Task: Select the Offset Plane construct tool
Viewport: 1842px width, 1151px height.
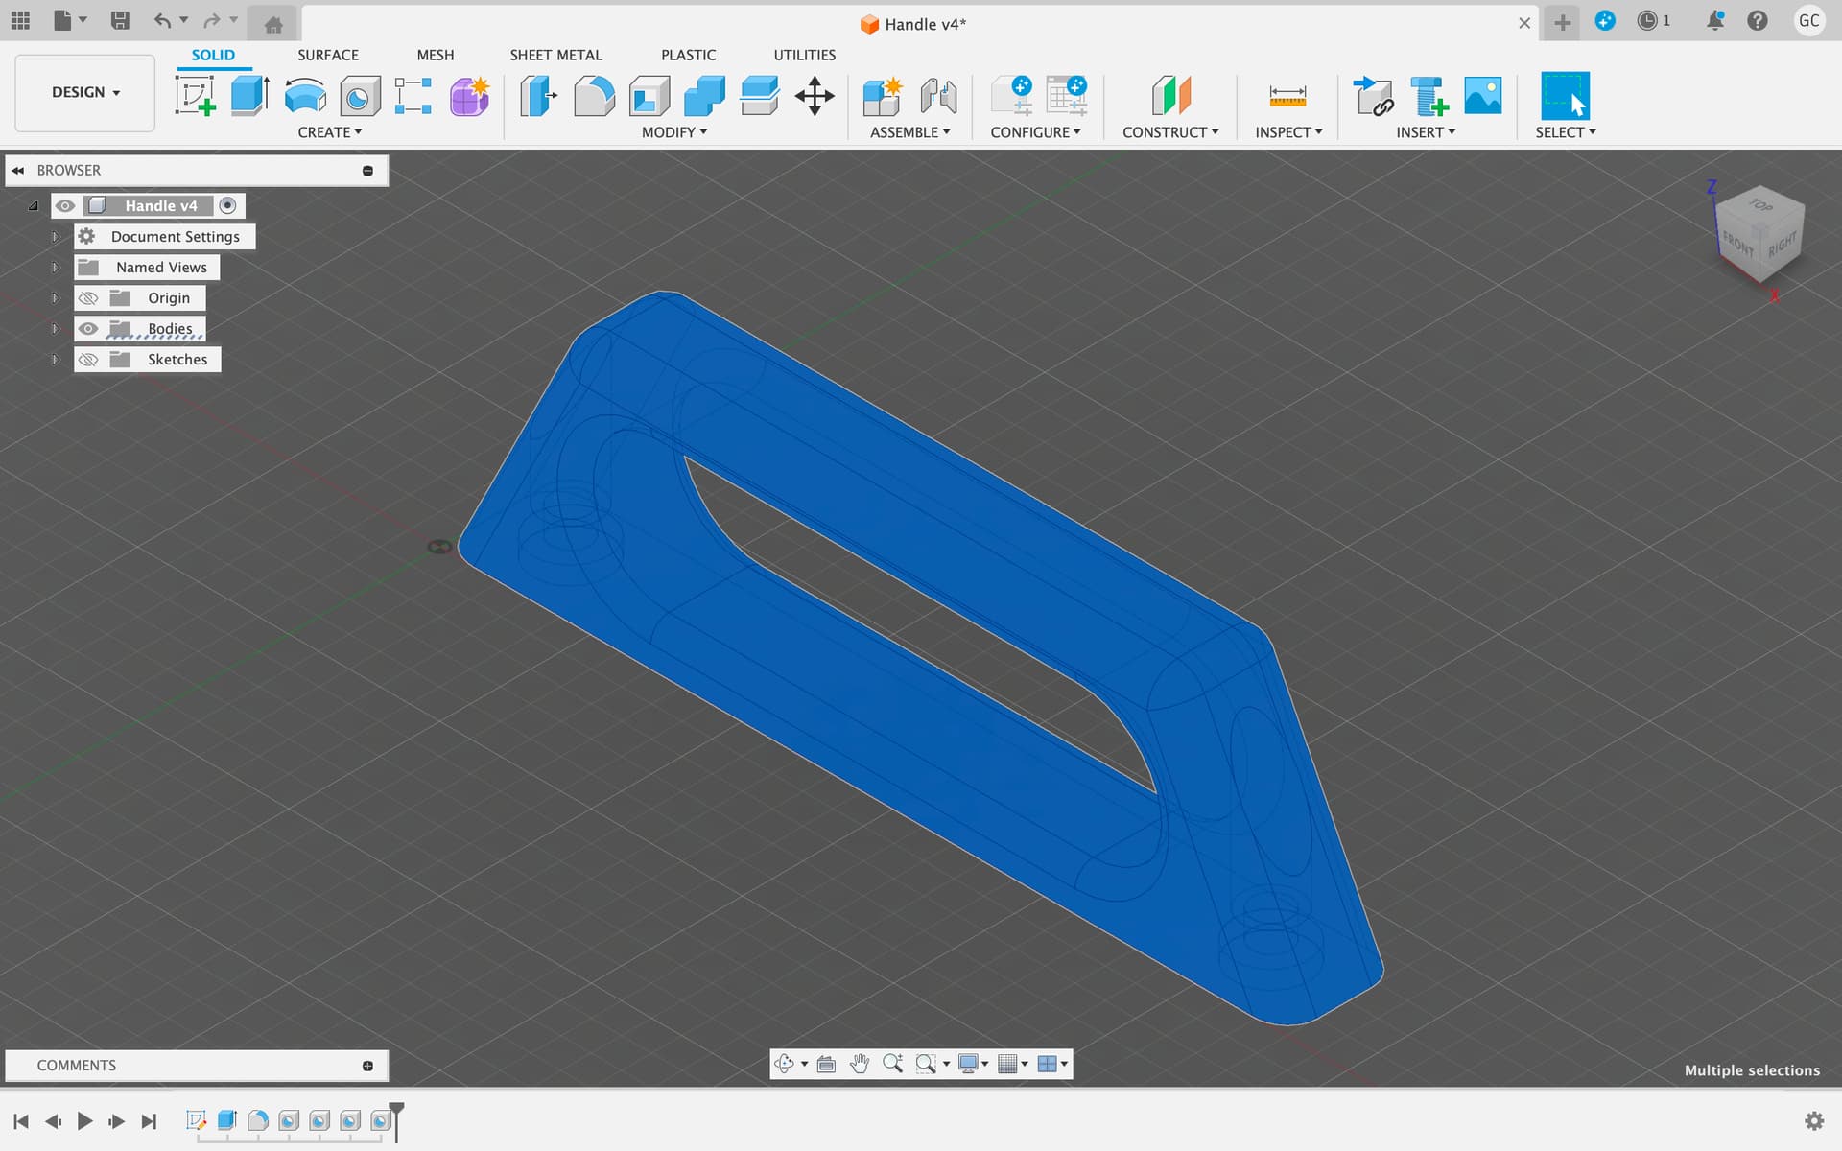Action: point(1170,96)
